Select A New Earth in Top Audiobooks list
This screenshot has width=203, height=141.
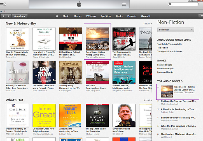point(179,109)
